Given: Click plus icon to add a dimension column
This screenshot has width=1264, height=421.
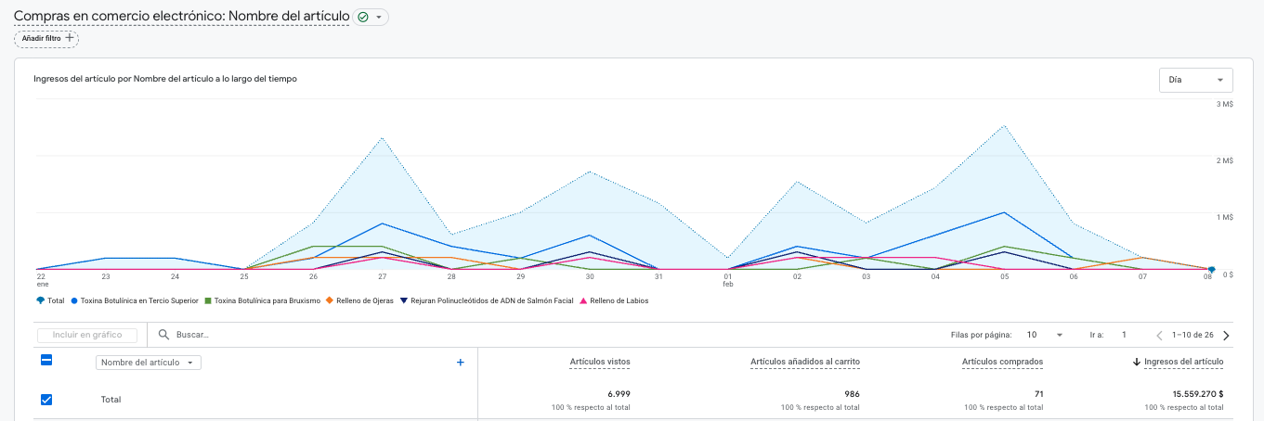Looking at the screenshot, I should 460,363.
